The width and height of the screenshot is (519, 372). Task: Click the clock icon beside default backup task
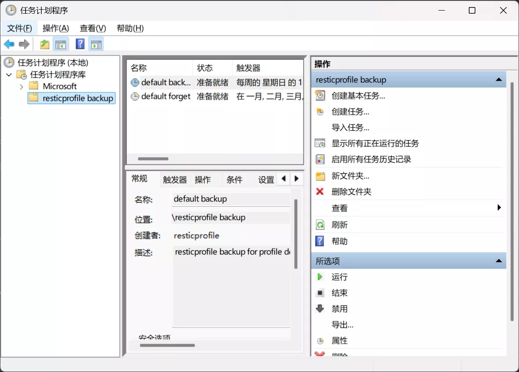(x=135, y=82)
